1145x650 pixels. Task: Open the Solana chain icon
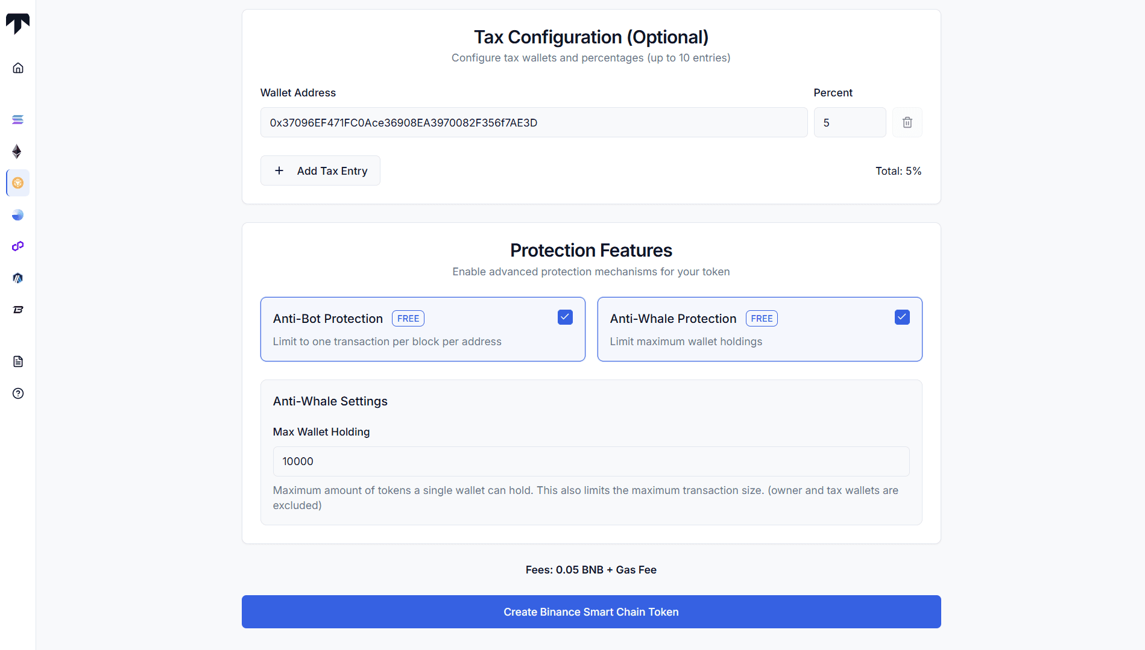(x=18, y=120)
